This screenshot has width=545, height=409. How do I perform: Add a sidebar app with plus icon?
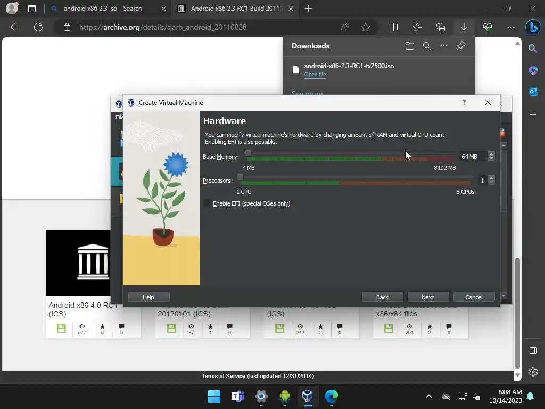click(533, 115)
